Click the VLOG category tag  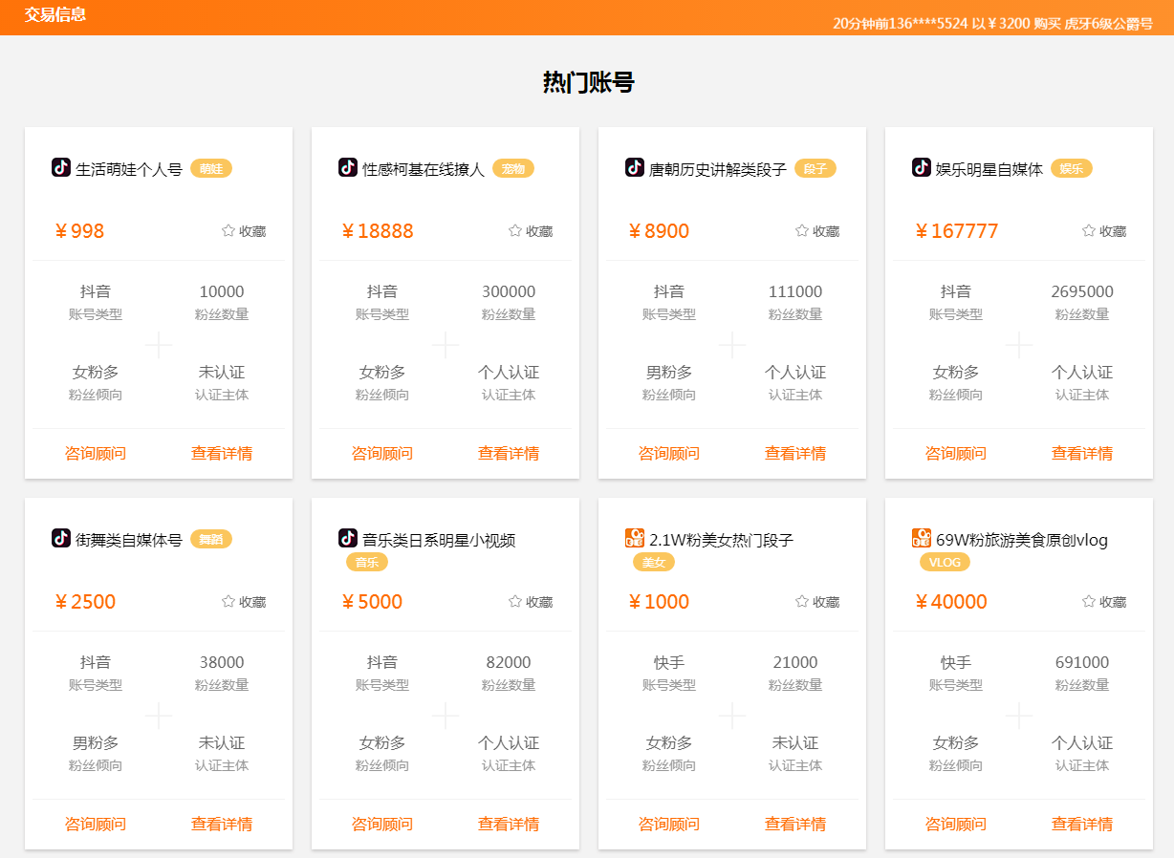tap(945, 563)
